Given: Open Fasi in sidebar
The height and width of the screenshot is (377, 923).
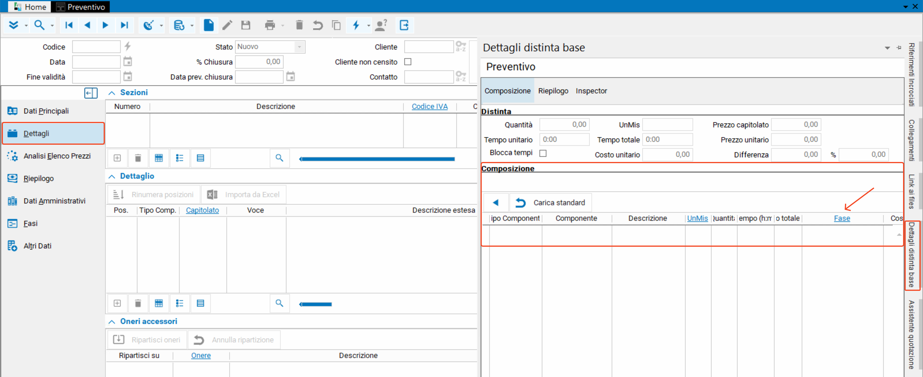Looking at the screenshot, I should [53, 224].
